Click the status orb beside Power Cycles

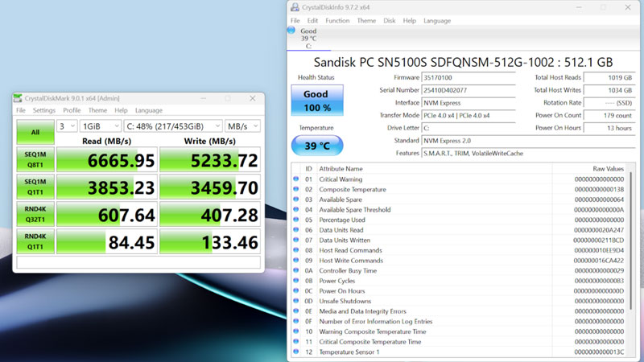click(x=297, y=281)
